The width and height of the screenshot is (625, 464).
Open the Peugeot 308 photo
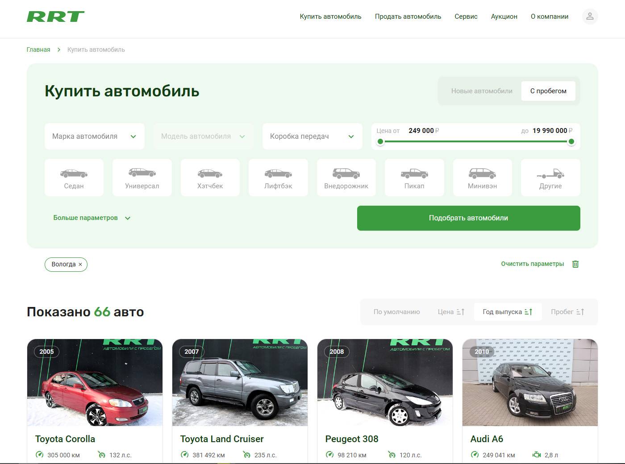point(385,383)
